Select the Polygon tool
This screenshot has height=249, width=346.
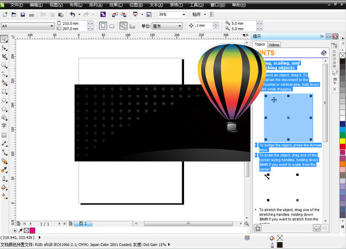tap(4, 109)
